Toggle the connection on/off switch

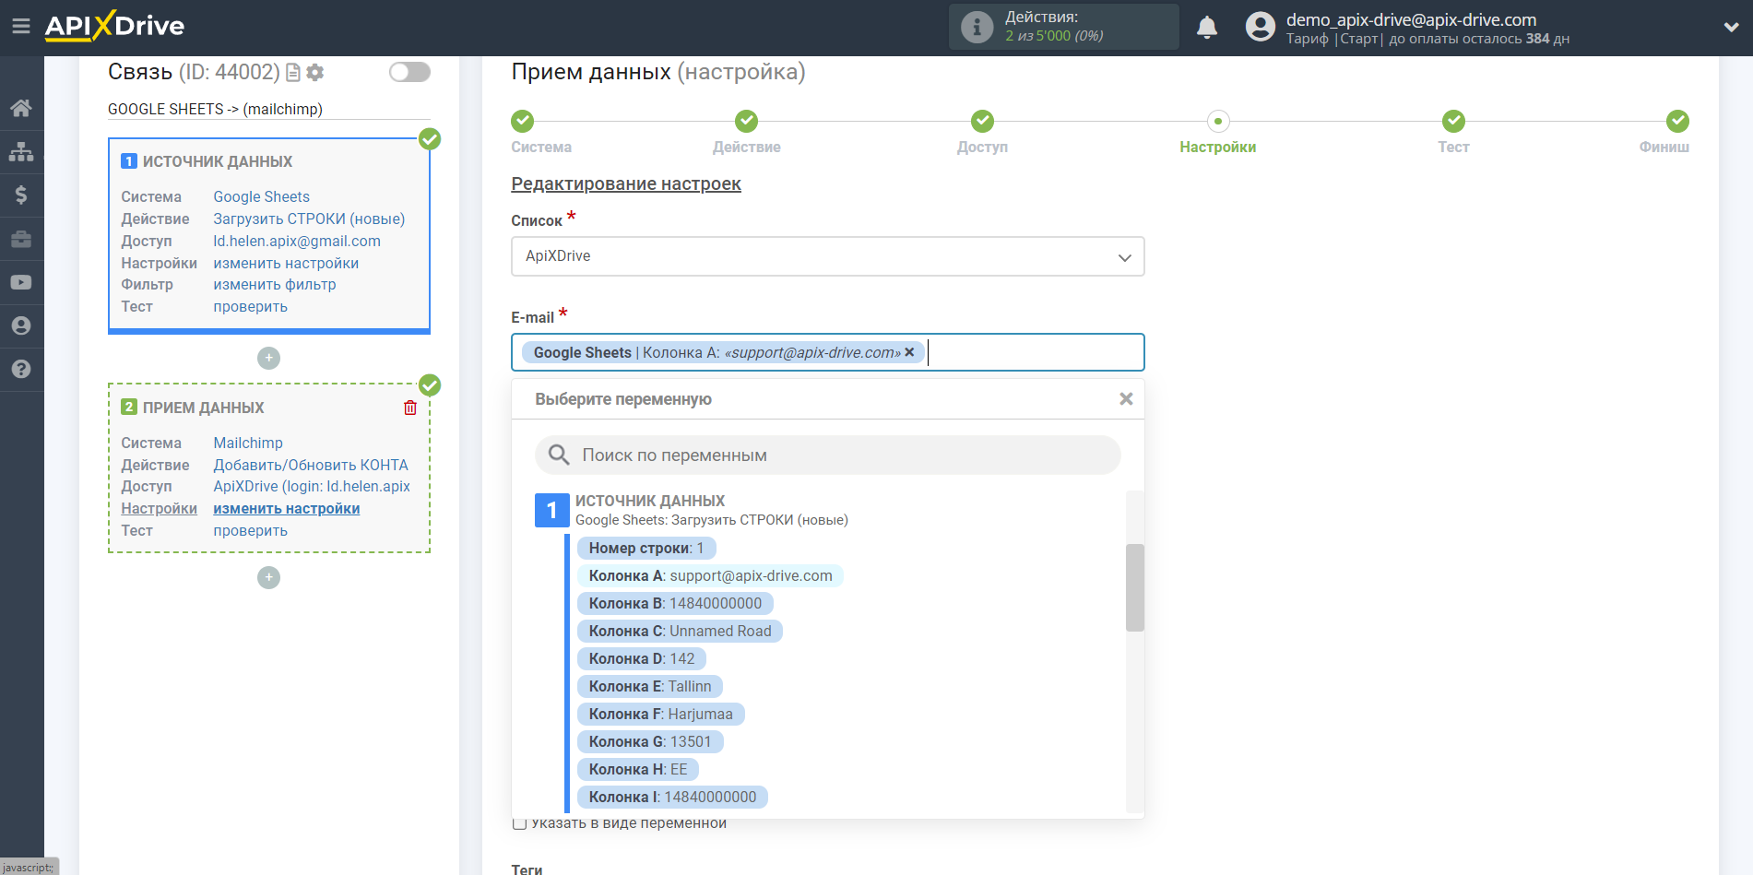pos(409,72)
